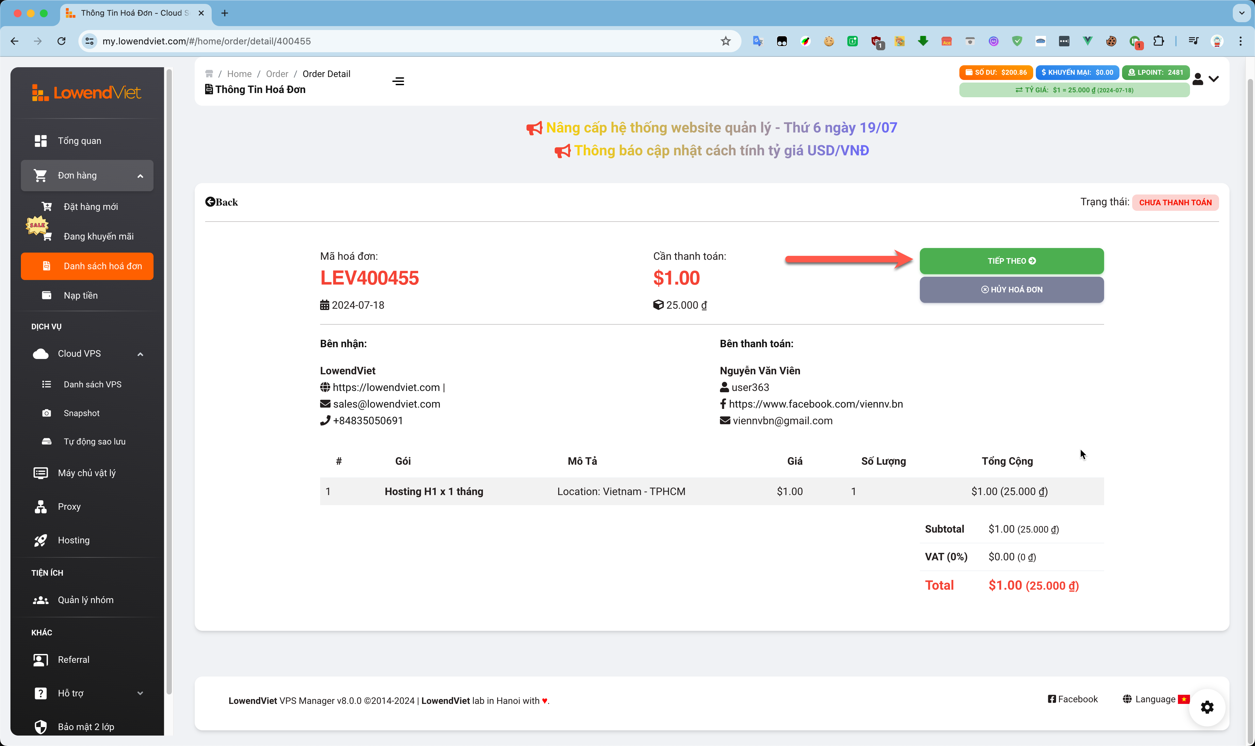Click HỦY HOÁ ĐƠN button
Viewport: 1255px width, 746px height.
pyautogui.click(x=1011, y=289)
